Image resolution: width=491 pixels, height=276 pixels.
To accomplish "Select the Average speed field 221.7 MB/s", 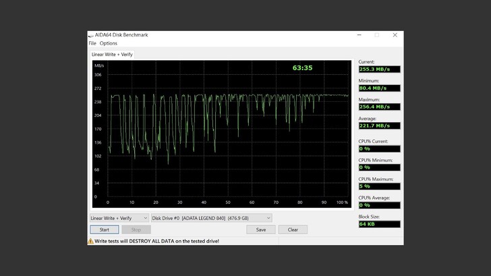I will [x=378, y=126].
